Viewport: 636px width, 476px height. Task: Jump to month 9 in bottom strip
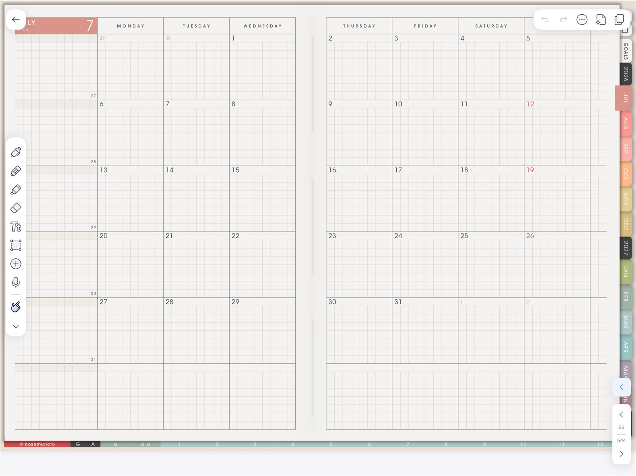485,444
